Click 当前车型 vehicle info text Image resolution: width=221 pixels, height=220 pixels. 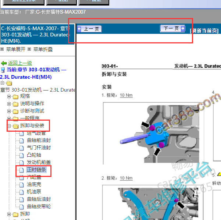(x=43, y=12)
